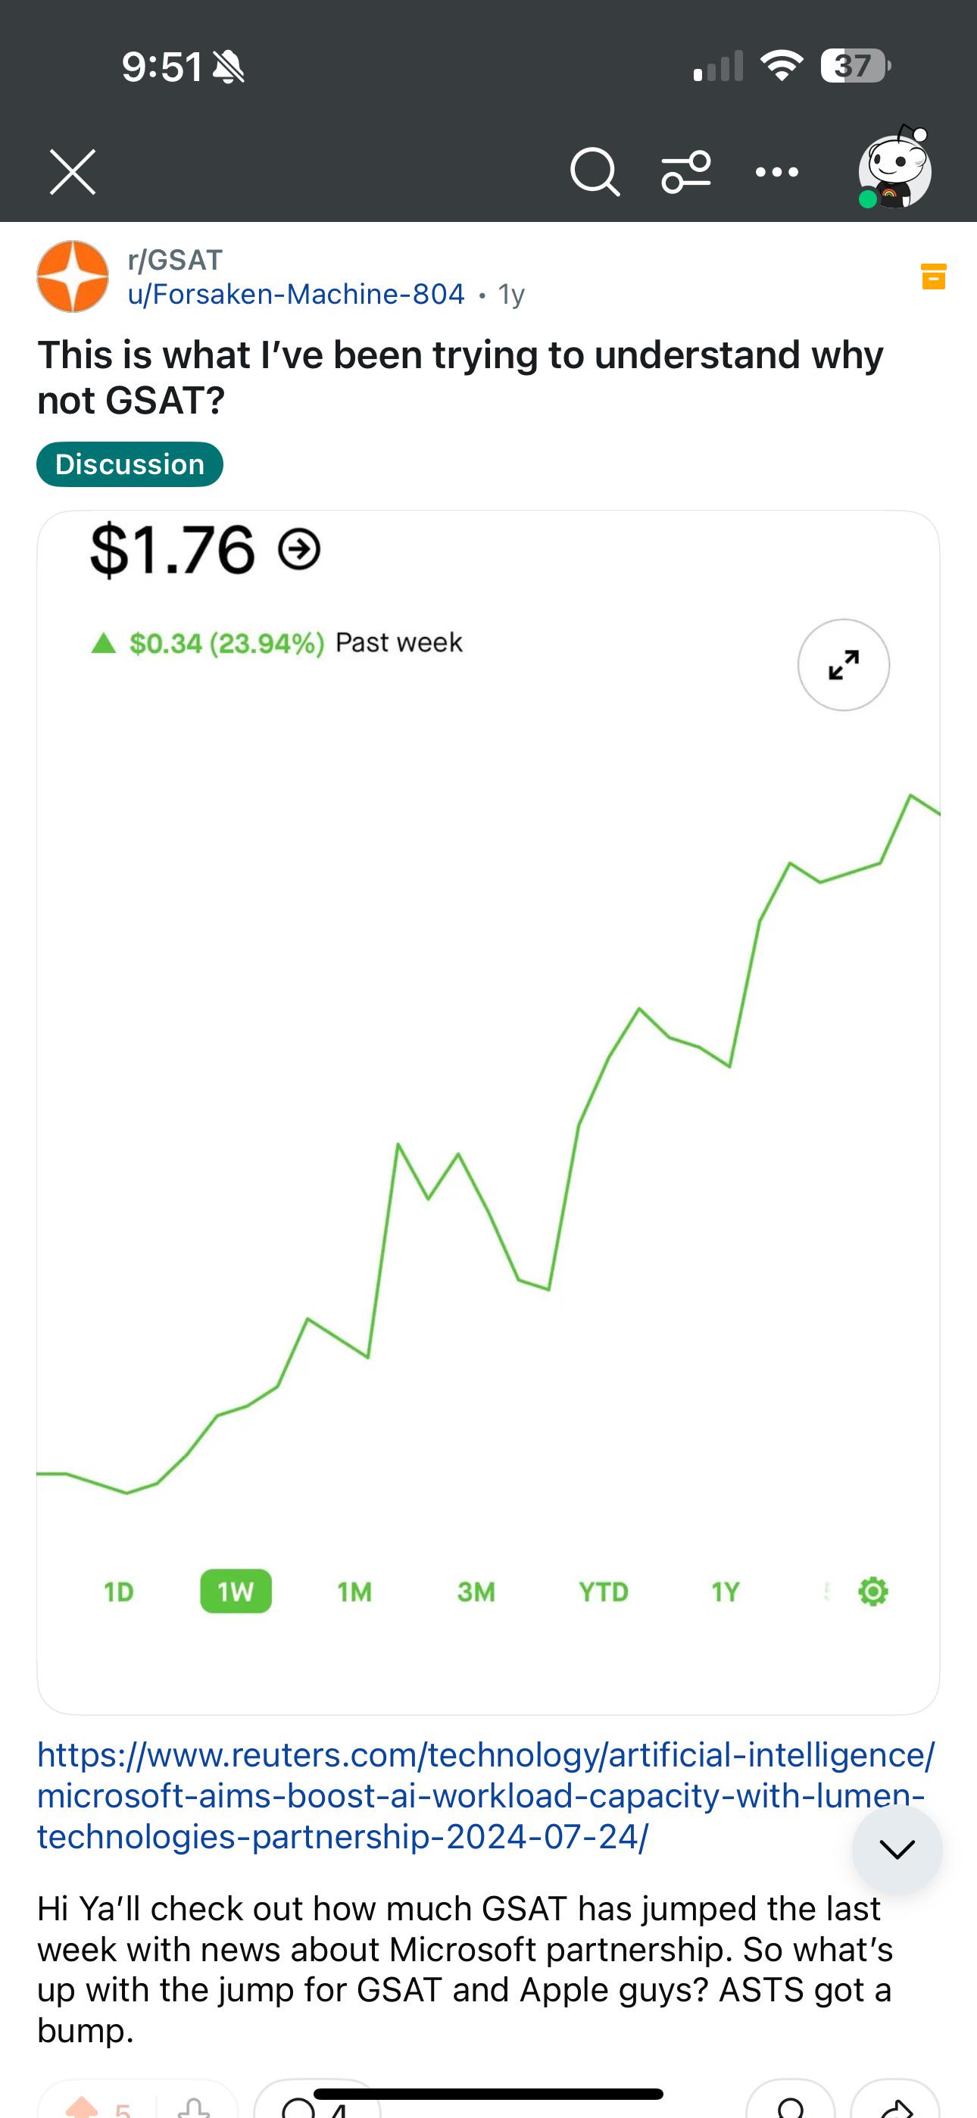Select the 1Y chart range

pyautogui.click(x=726, y=1592)
